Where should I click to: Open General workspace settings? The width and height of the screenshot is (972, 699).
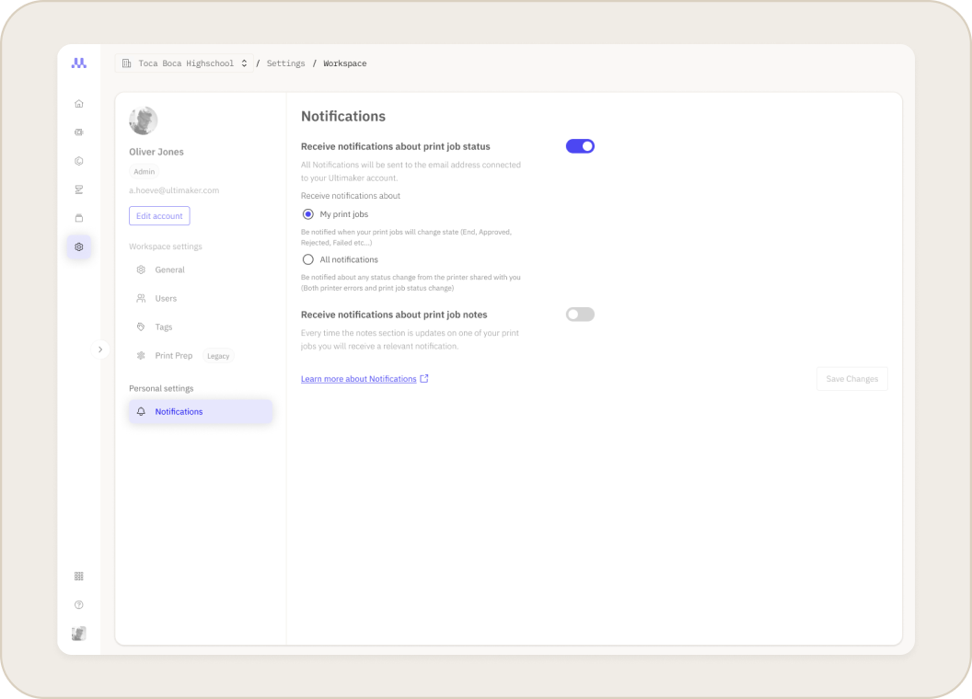[201, 269]
